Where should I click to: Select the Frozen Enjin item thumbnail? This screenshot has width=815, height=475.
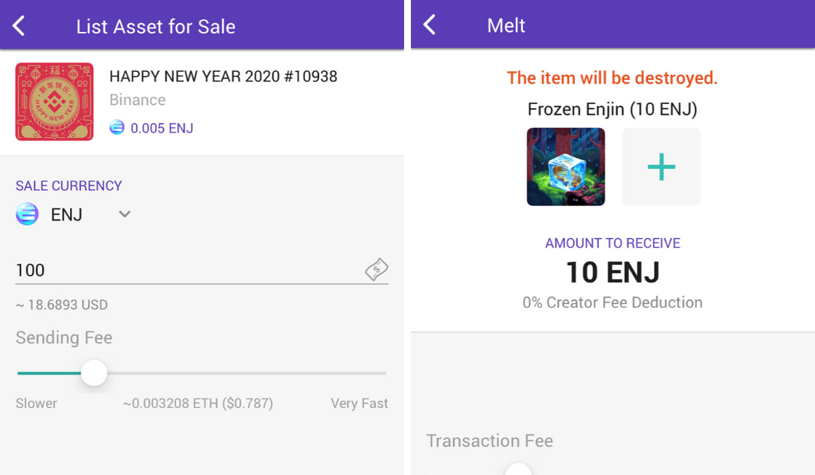coord(566,167)
